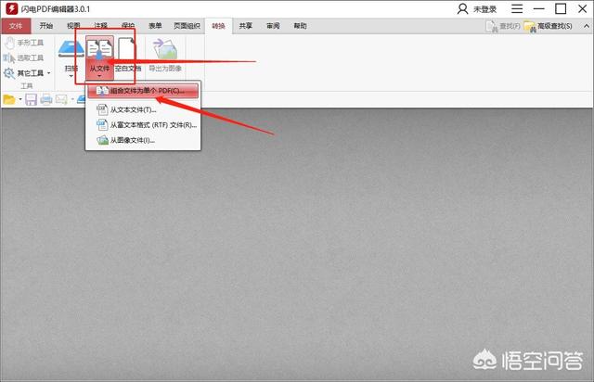Image resolution: width=594 pixels, height=382 pixels.
Task: Expand the open folder dropdown arrow
Action: tap(20, 99)
